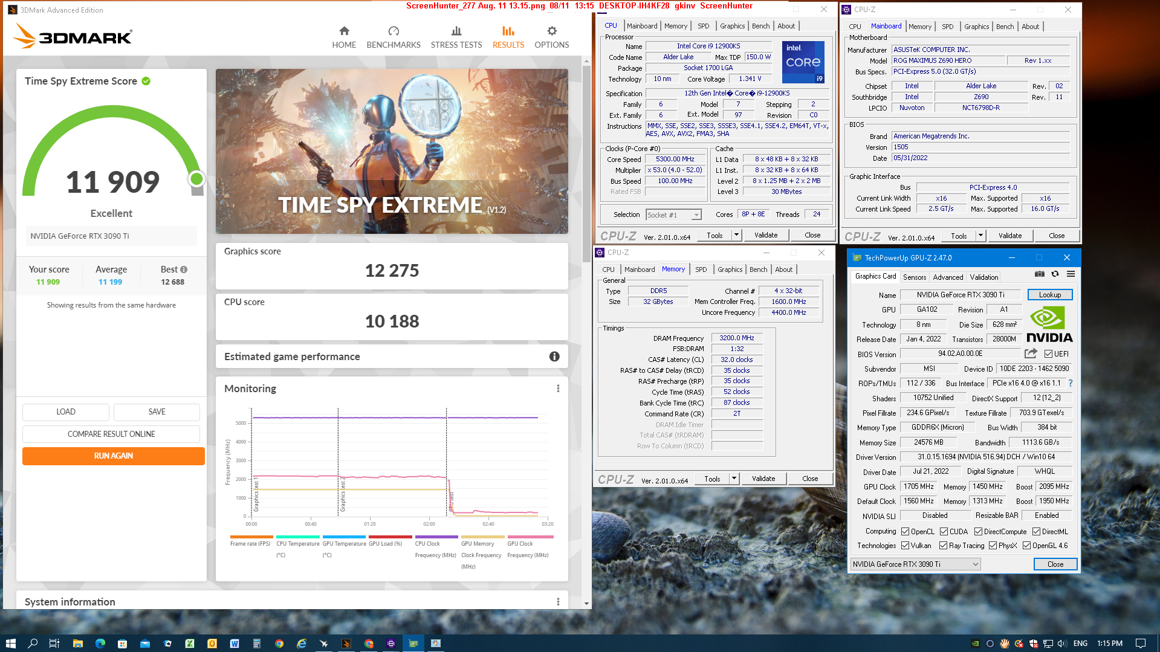Click COMPARE RESULT ONLINE
Image resolution: width=1160 pixels, height=652 pixels.
[x=111, y=434]
